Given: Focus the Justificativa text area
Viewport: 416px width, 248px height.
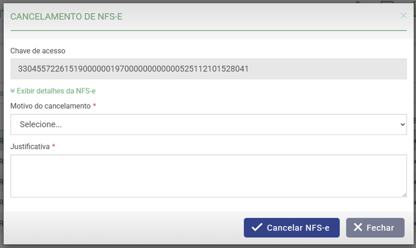Looking at the screenshot, I should 208,176.
